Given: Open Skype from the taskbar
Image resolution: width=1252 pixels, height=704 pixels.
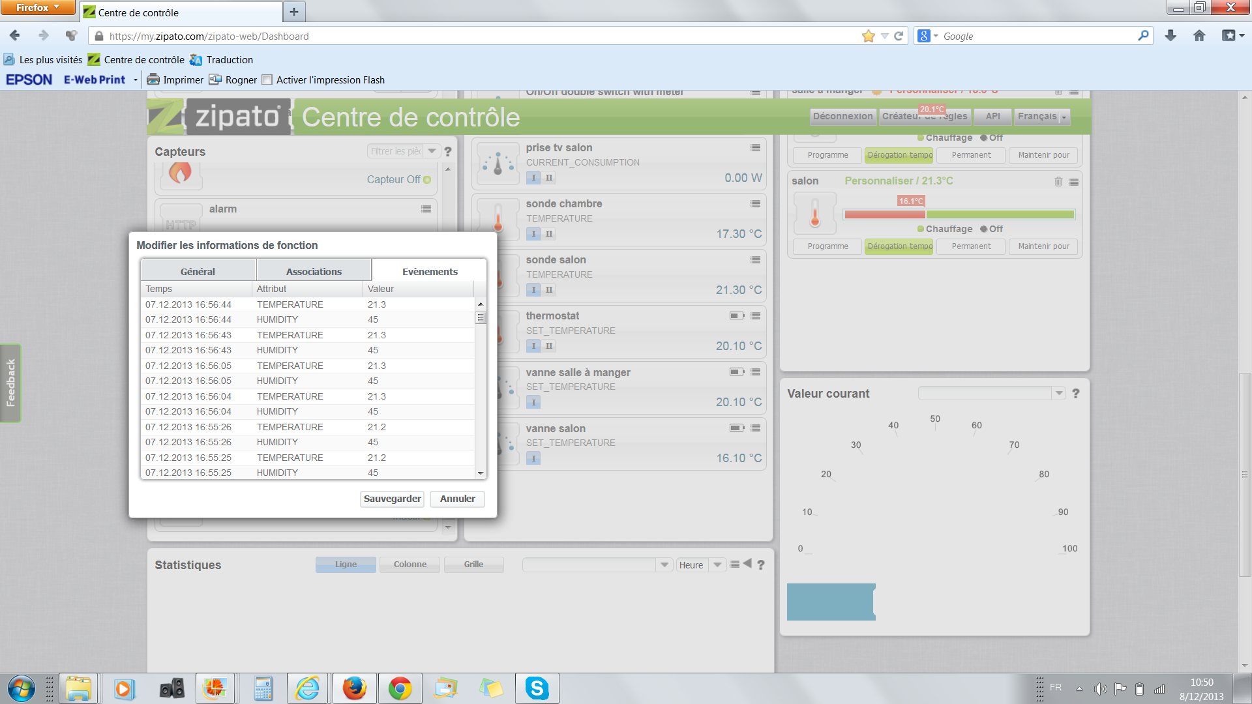Looking at the screenshot, I should tap(537, 688).
